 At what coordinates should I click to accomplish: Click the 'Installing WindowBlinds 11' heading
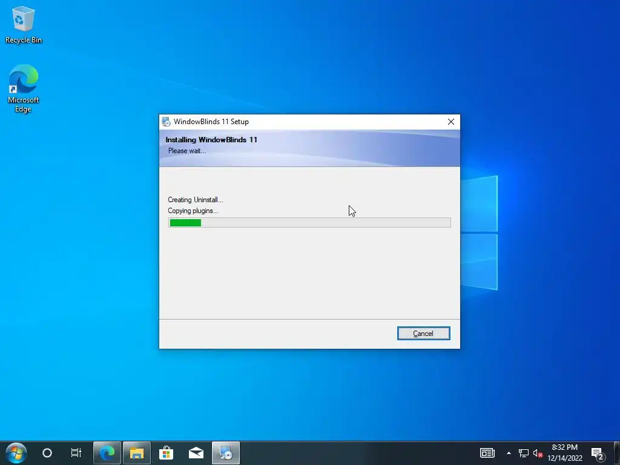pyautogui.click(x=211, y=140)
